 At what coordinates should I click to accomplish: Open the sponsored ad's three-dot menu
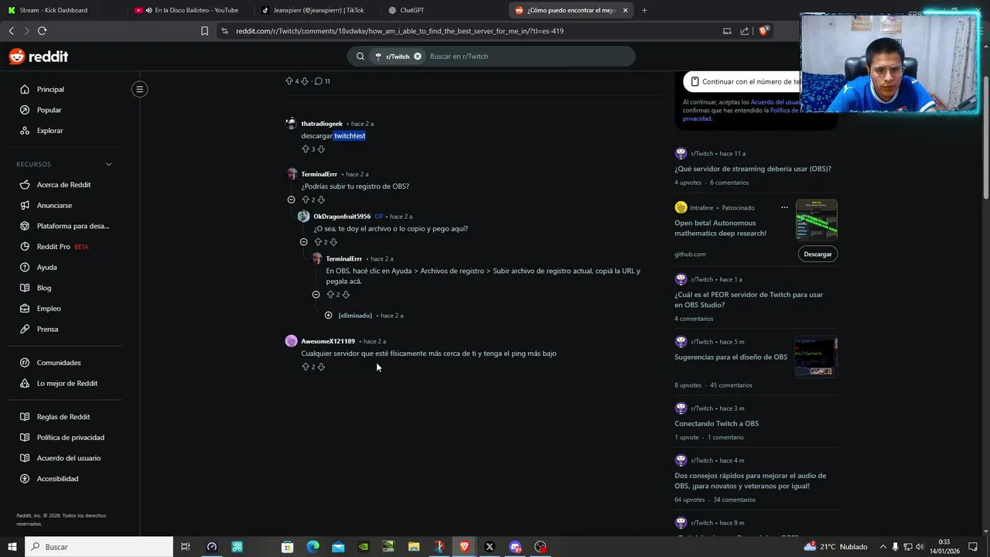coord(784,207)
